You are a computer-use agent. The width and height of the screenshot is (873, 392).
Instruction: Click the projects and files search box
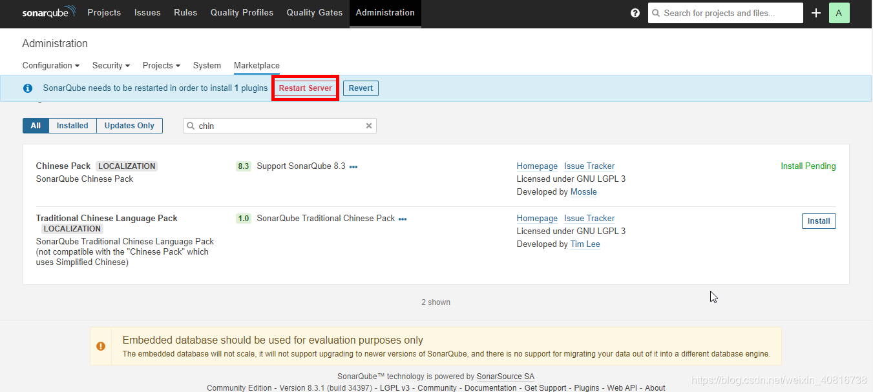tap(725, 13)
